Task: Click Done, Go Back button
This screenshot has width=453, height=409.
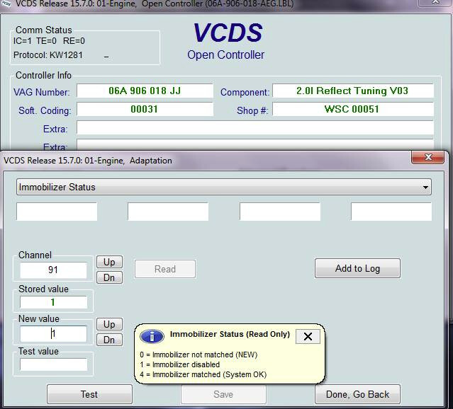Action: [x=357, y=394]
